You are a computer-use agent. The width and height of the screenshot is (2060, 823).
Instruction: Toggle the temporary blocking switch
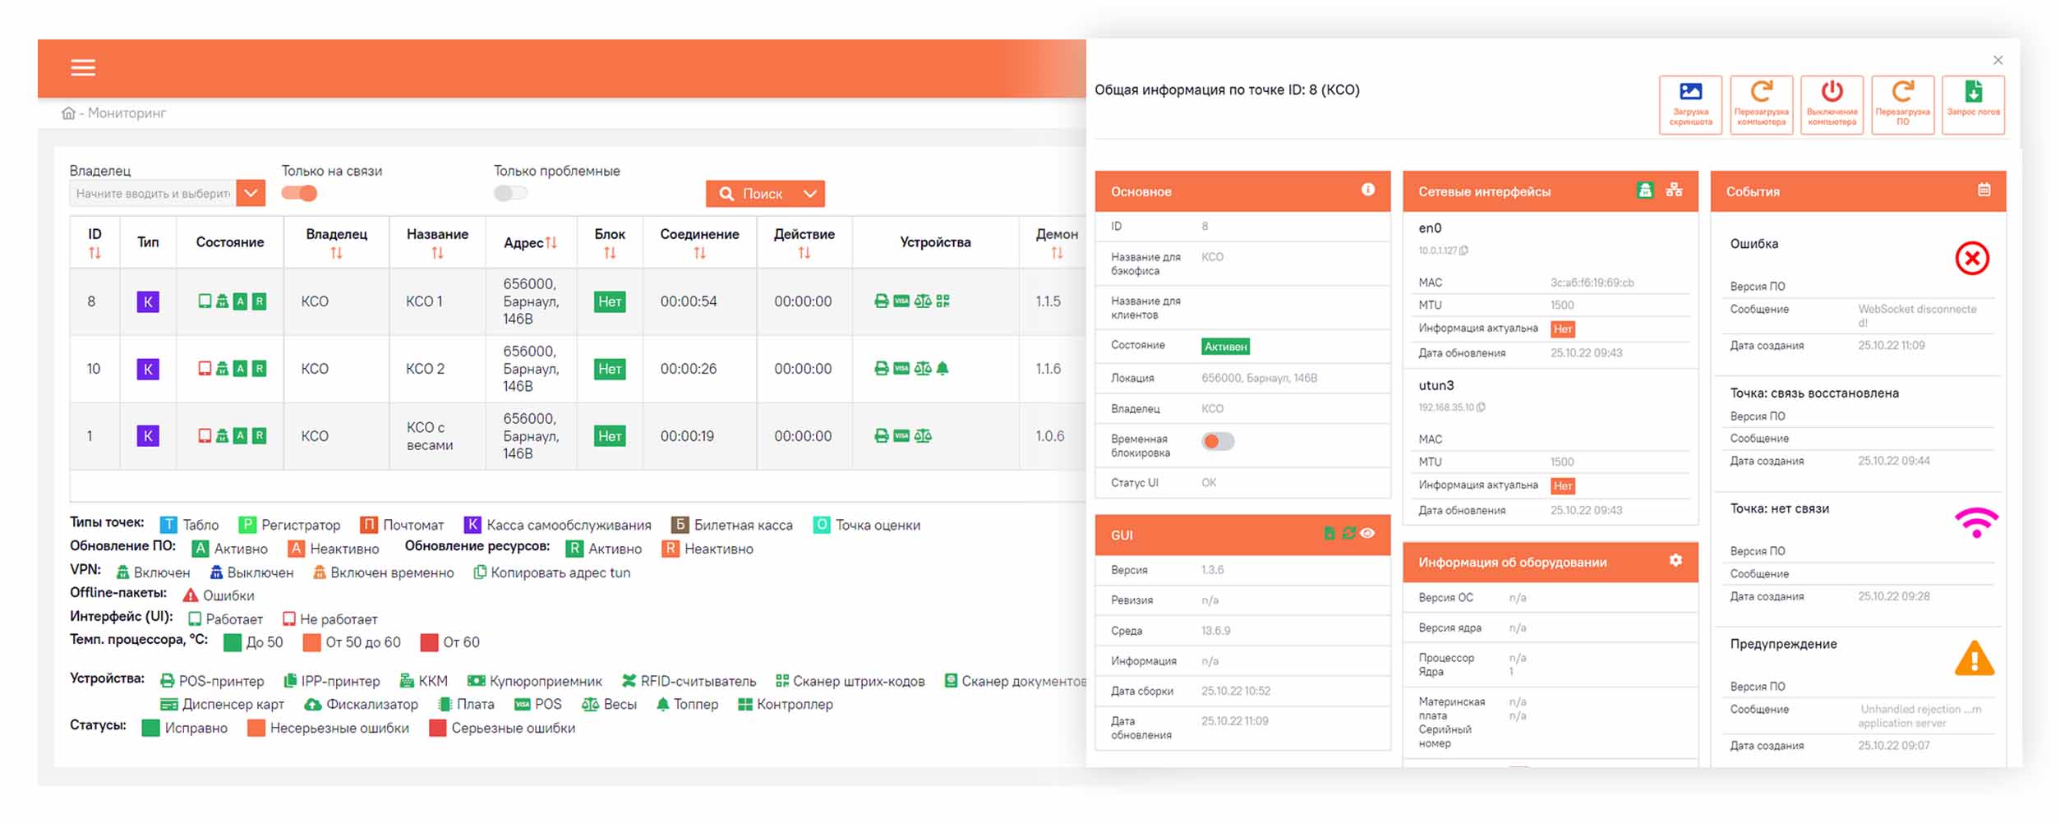coord(1217,442)
